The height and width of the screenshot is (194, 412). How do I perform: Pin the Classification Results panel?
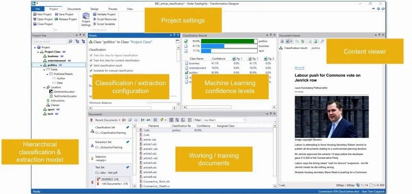click(x=270, y=35)
